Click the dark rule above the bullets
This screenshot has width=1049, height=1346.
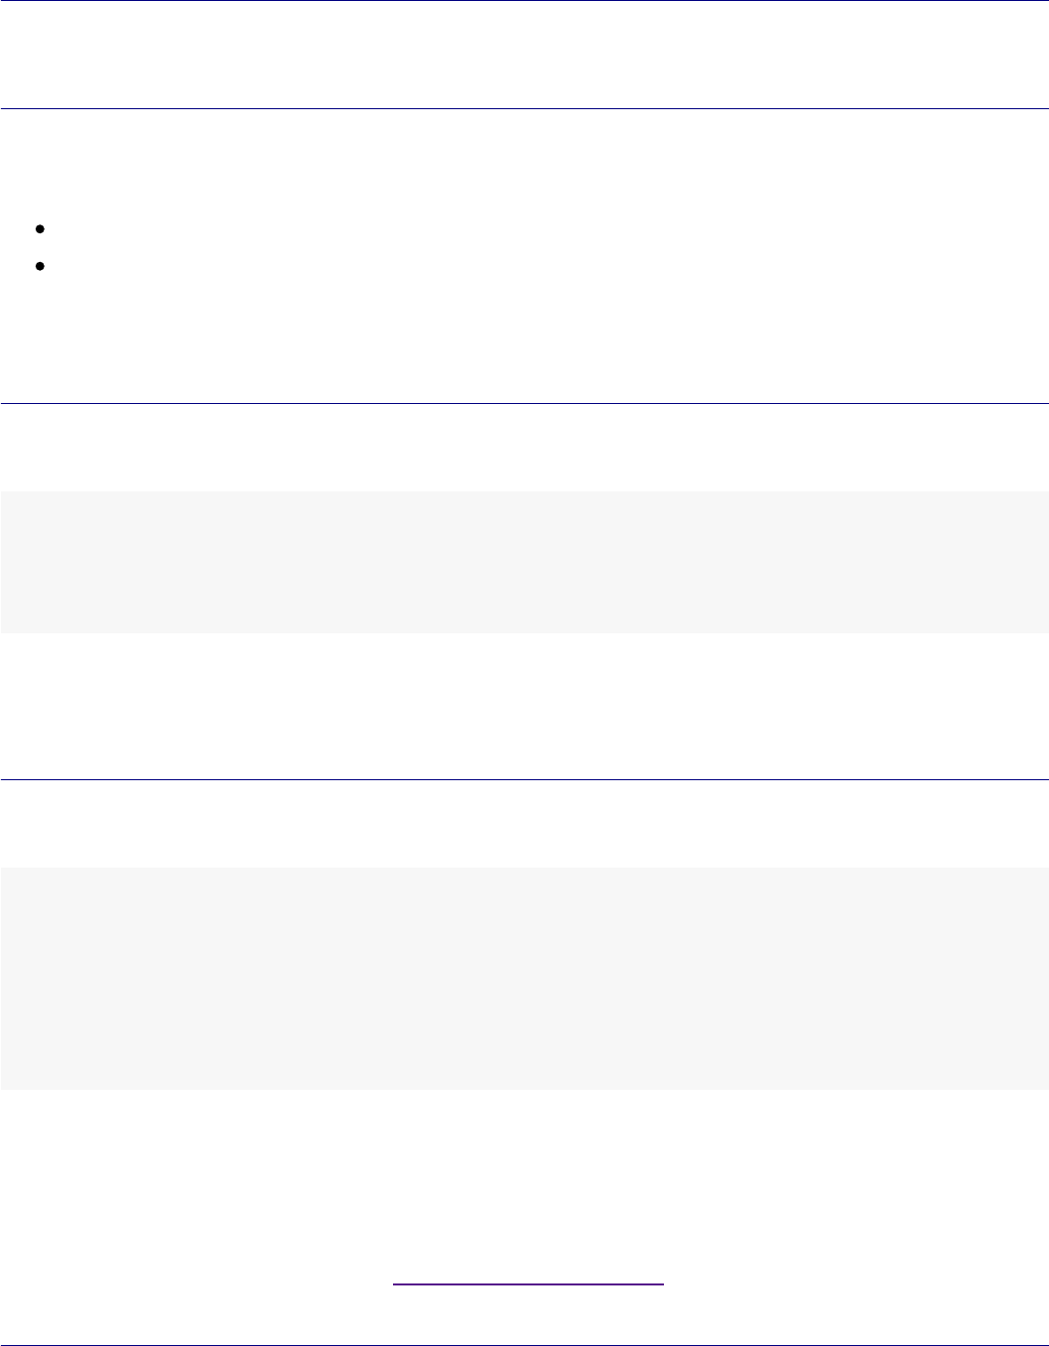(524, 108)
